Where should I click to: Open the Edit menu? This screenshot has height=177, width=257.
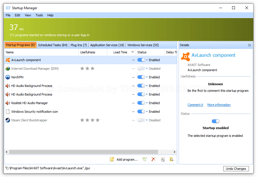point(17,15)
